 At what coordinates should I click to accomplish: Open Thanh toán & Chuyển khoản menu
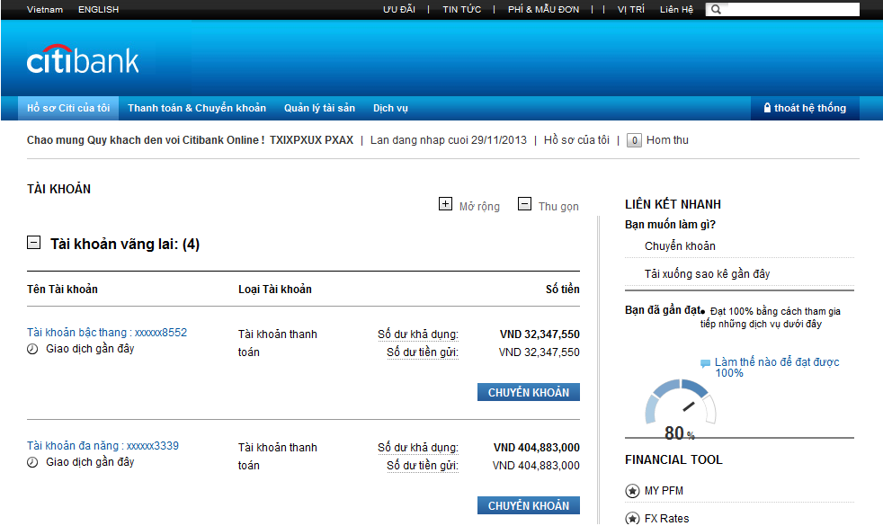tap(197, 108)
